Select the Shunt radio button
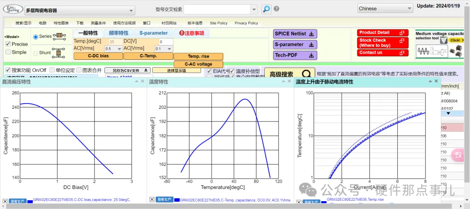470x209 pixels. 36,53
